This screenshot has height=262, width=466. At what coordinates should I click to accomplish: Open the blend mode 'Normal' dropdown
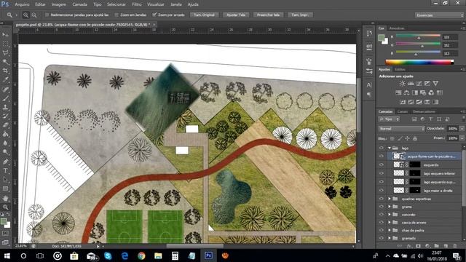pyautogui.click(x=401, y=129)
